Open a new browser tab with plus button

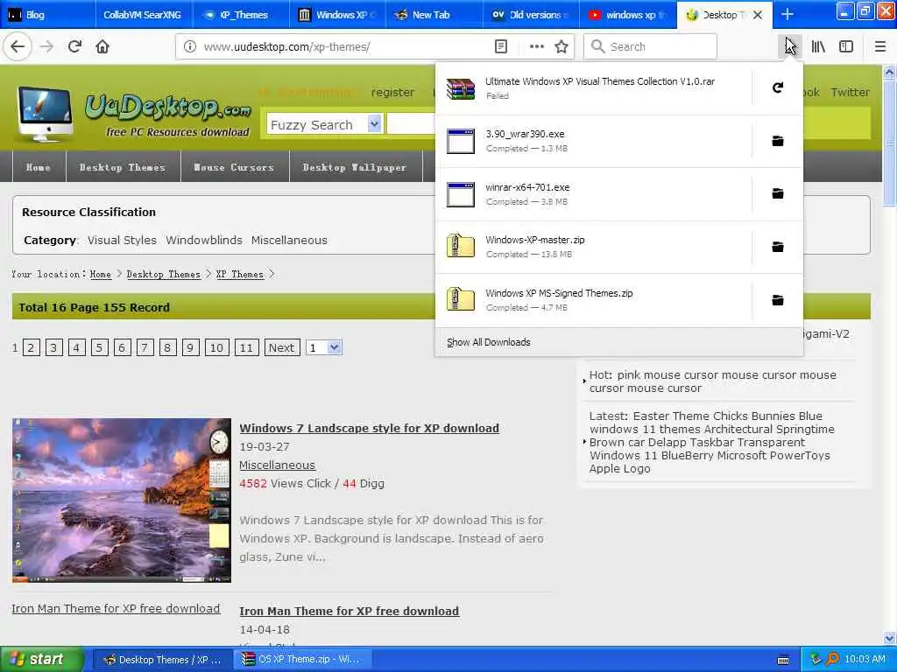point(788,14)
